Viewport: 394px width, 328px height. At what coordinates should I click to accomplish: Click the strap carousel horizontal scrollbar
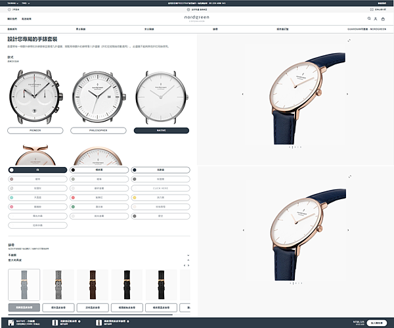point(90,315)
